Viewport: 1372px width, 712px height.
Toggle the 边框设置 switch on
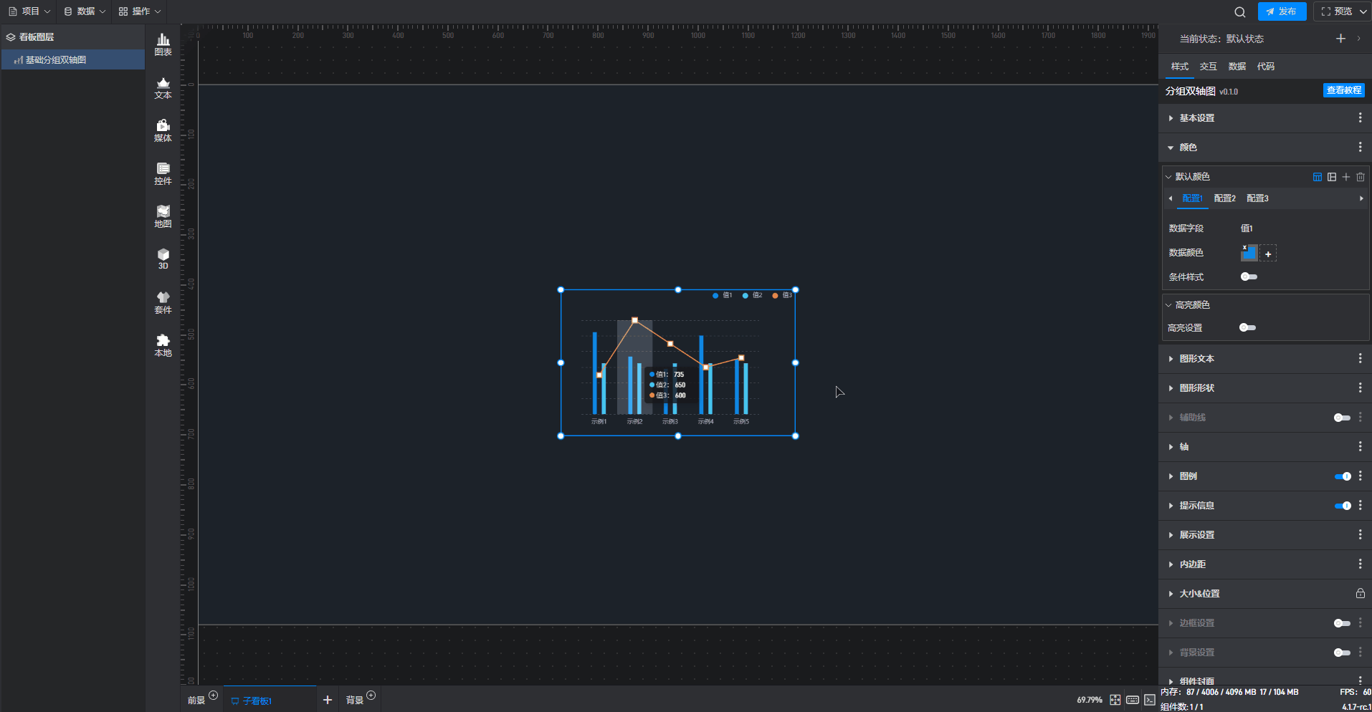[x=1342, y=623]
